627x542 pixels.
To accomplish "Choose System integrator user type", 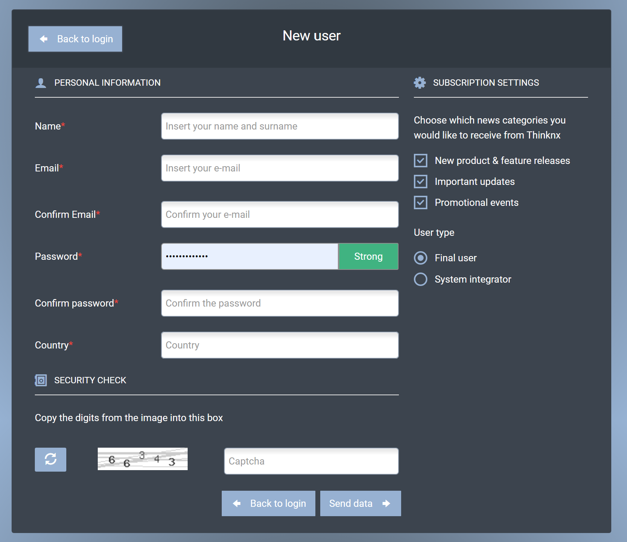I will 421,279.
